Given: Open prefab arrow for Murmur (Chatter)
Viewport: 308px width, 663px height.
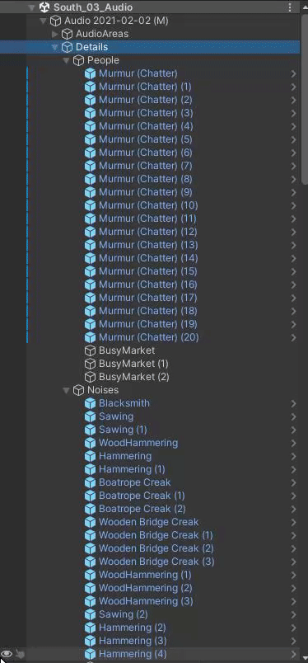Looking at the screenshot, I should (x=294, y=73).
